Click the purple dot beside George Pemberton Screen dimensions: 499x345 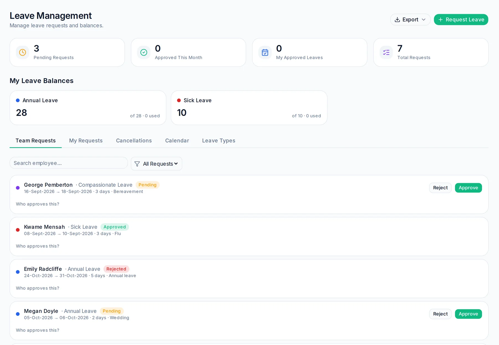pos(18,188)
